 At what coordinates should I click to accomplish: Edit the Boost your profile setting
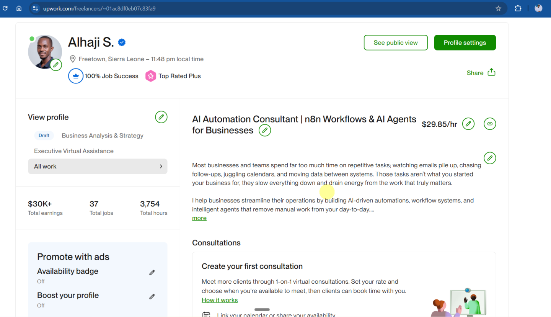pyautogui.click(x=152, y=297)
